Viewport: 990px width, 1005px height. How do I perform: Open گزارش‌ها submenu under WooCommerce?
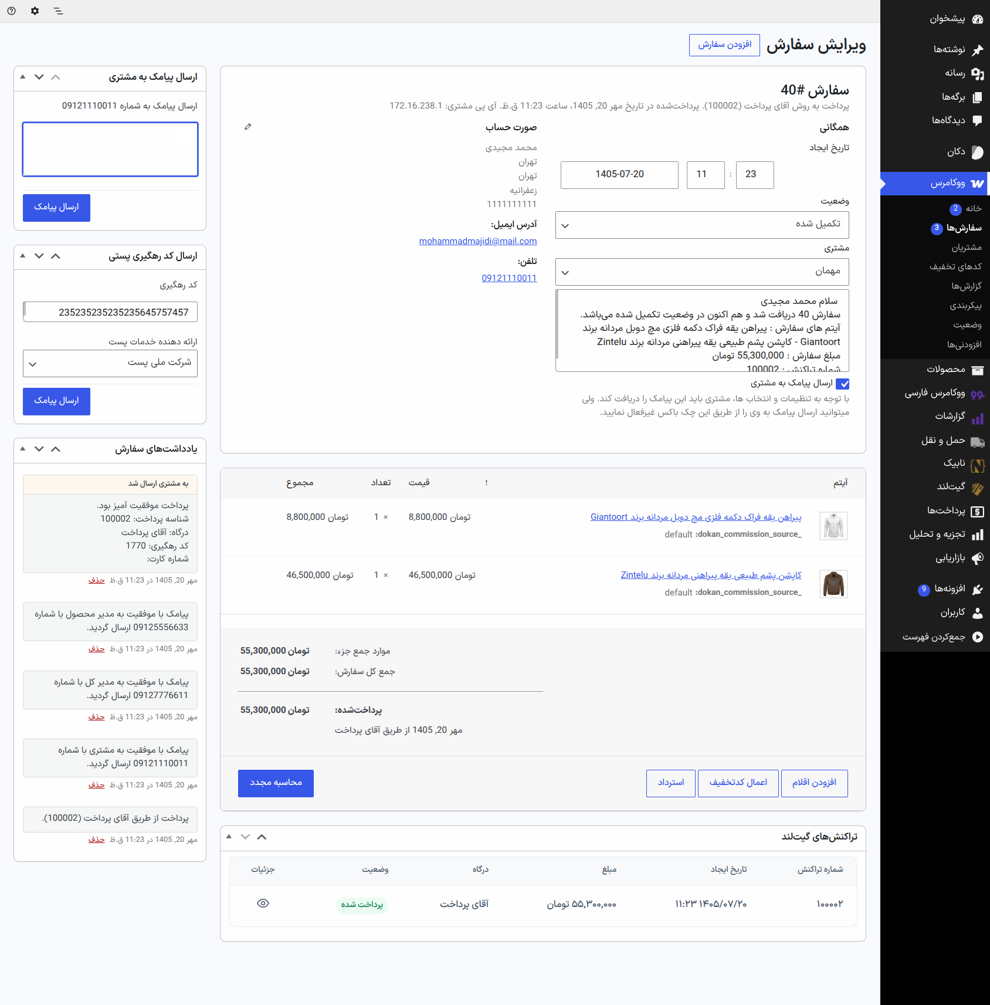[x=967, y=286]
